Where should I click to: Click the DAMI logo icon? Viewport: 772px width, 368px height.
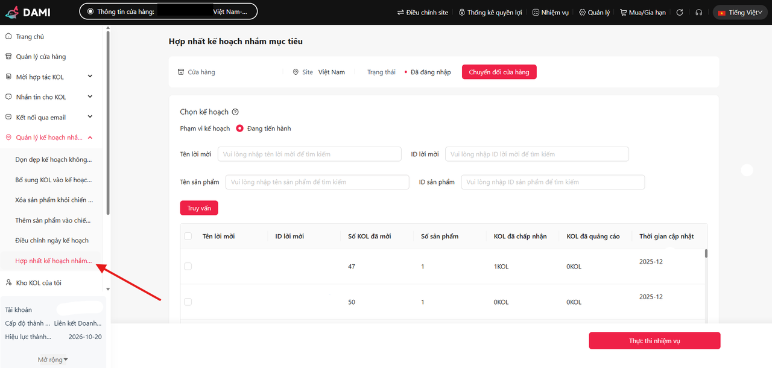13,11
